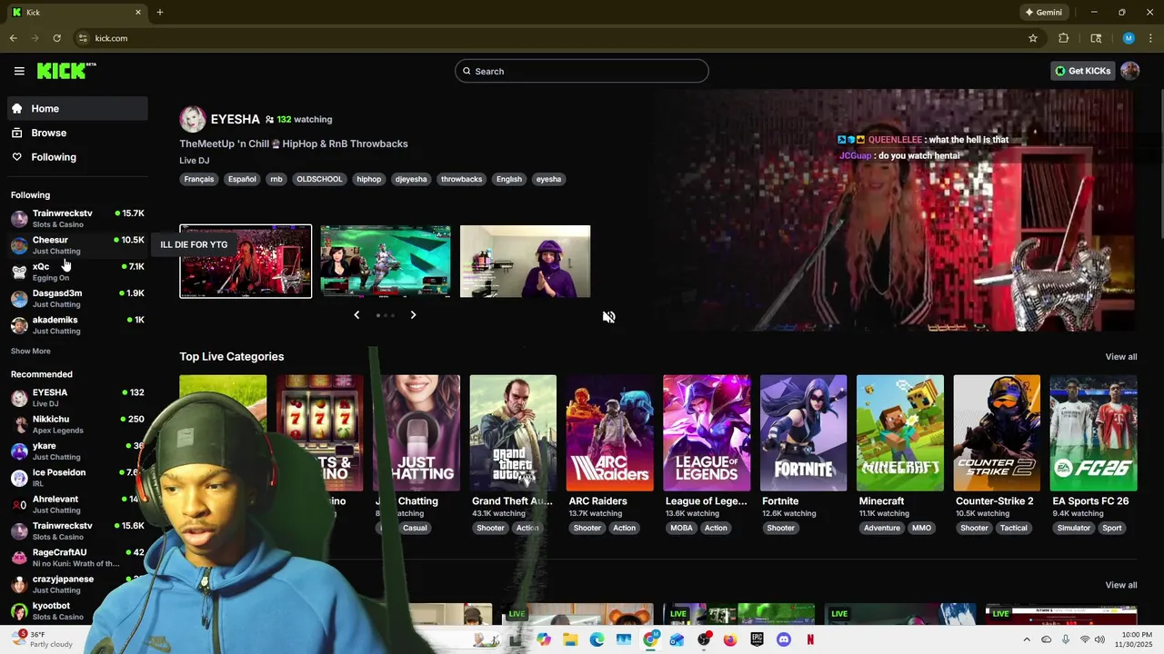This screenshot has height=654, width=1164.
Task: Go to the next featured stream
Action: pos(413,314)
